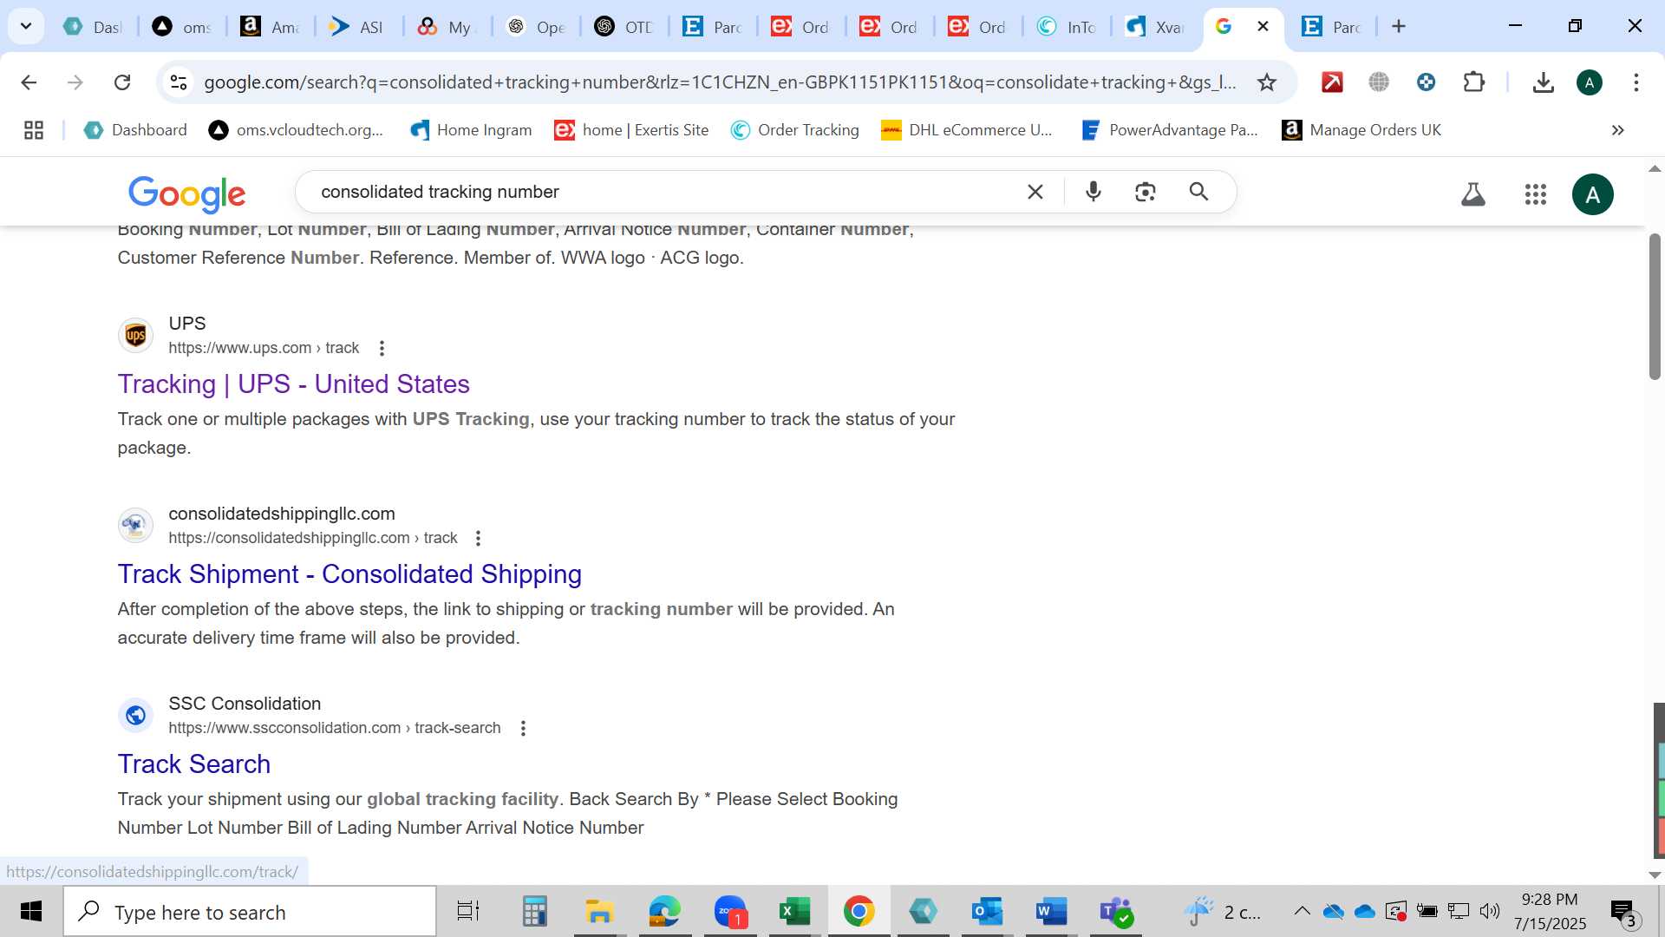Screen dimensions: 1665x937
Task: Bookmark this page with the star icon
Action: pyautogui.click(x=1267, y=82)
